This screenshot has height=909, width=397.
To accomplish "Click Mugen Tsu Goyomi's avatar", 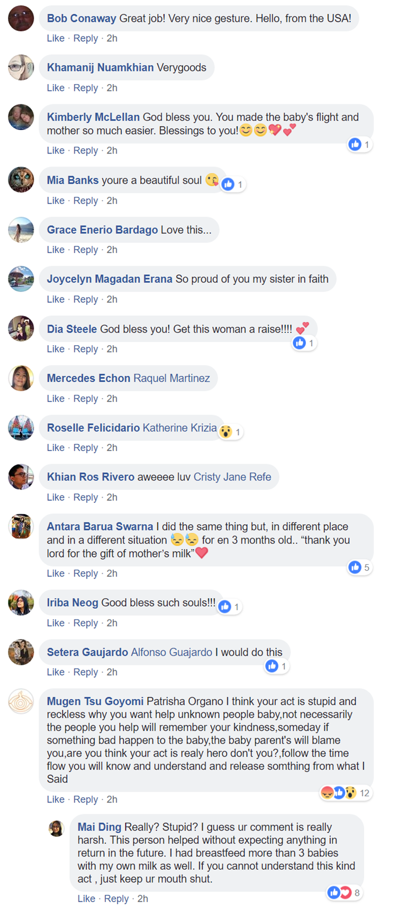I will pos(21,702).
